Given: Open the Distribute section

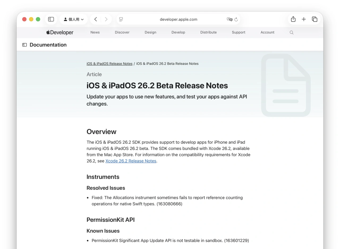Looking at the screenshot, I should tap(208, 32).
